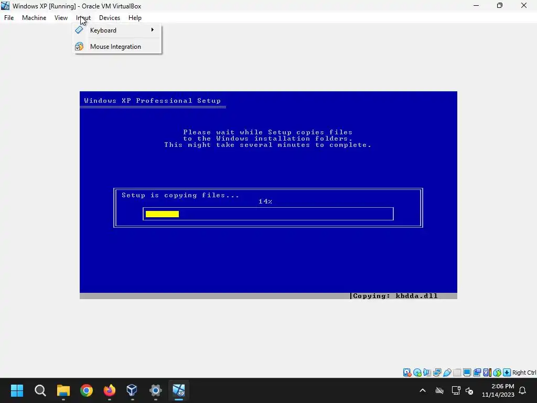Image resolution: width=537 pixels, height=403 pixels.
Task: Show hidden system tray icons
Action: 423,390
